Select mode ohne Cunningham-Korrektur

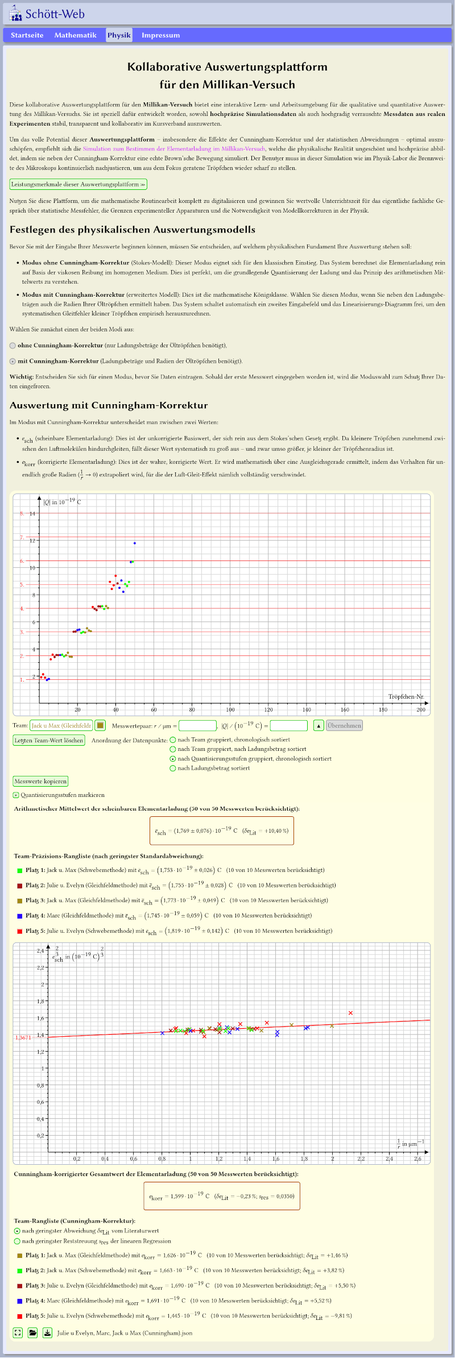pyautogui.click(x=13, y=346)
